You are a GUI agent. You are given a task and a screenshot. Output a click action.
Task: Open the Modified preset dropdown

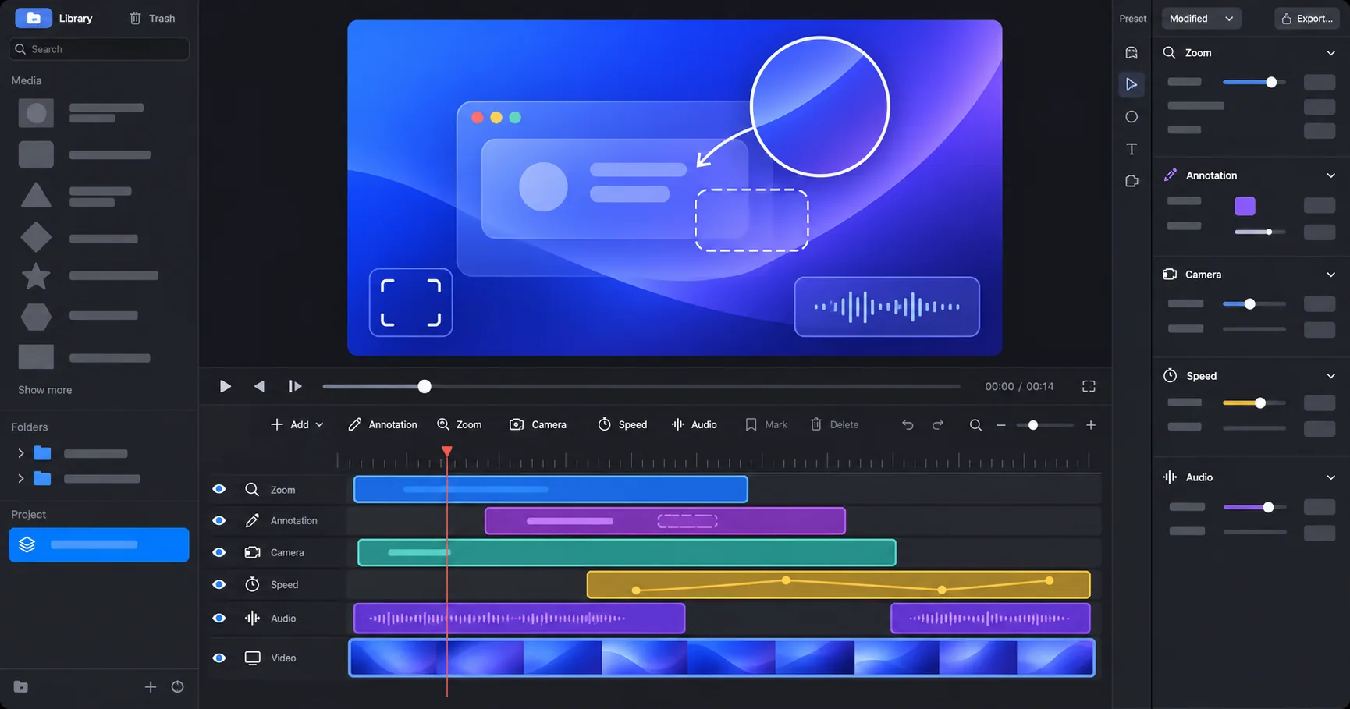click(1201, 19)
